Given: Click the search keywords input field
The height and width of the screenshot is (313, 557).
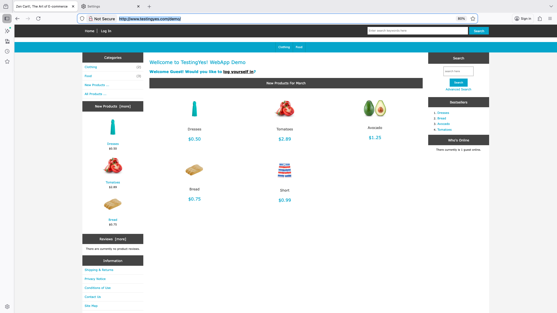Looking at the screenshot, I should 417,30.
